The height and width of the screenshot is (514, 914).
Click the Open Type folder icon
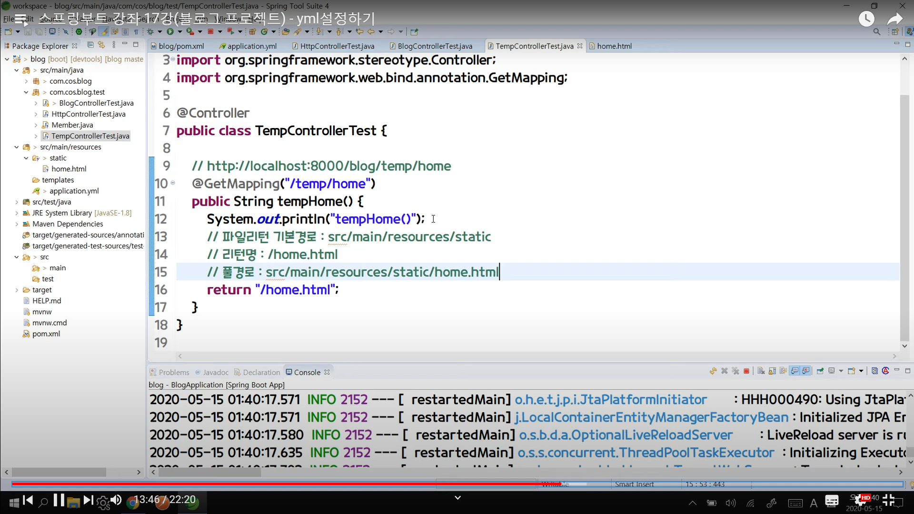tap(286, 31)
